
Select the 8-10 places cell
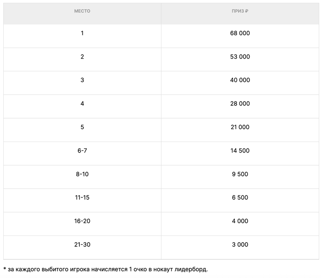point(82,174)
